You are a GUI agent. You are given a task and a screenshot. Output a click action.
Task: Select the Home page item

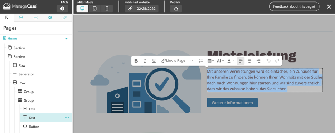pos(12,38)
